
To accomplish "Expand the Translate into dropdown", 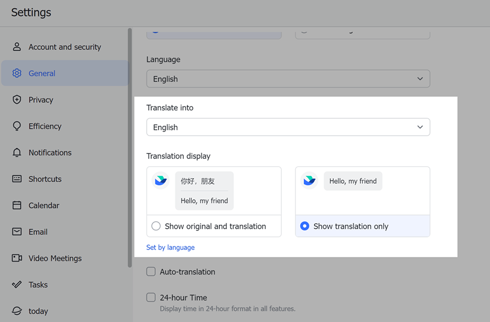I will click(x=288, y=127).
